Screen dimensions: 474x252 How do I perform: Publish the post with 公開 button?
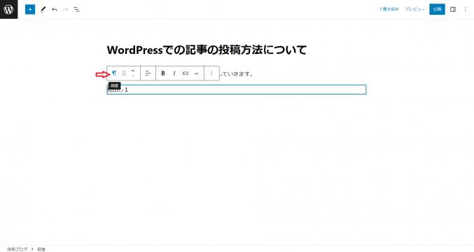(437, 9)
